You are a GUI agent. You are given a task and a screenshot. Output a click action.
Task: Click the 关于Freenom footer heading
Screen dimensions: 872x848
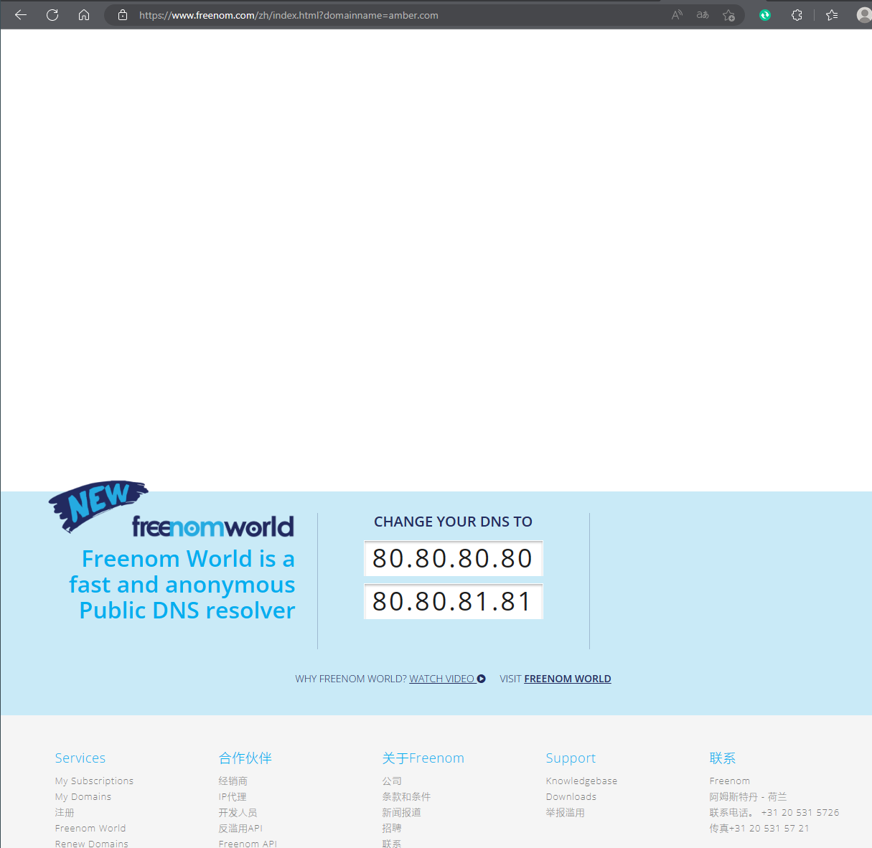tap(423, 758)
